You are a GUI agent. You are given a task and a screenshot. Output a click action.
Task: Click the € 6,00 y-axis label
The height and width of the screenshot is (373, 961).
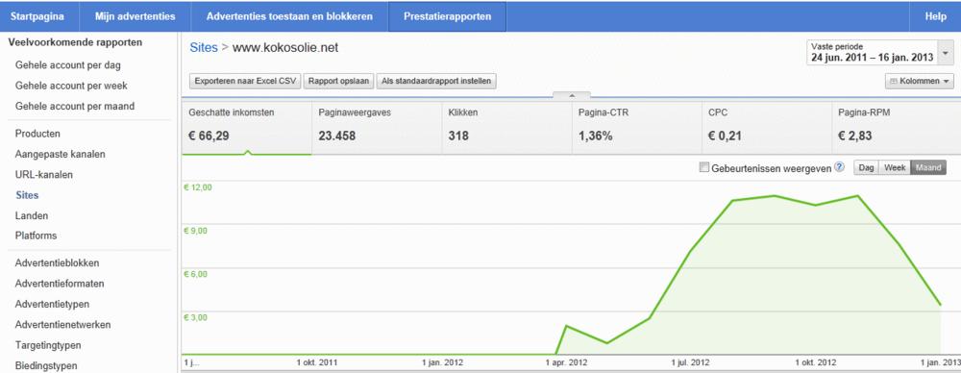tap(195, 274)
